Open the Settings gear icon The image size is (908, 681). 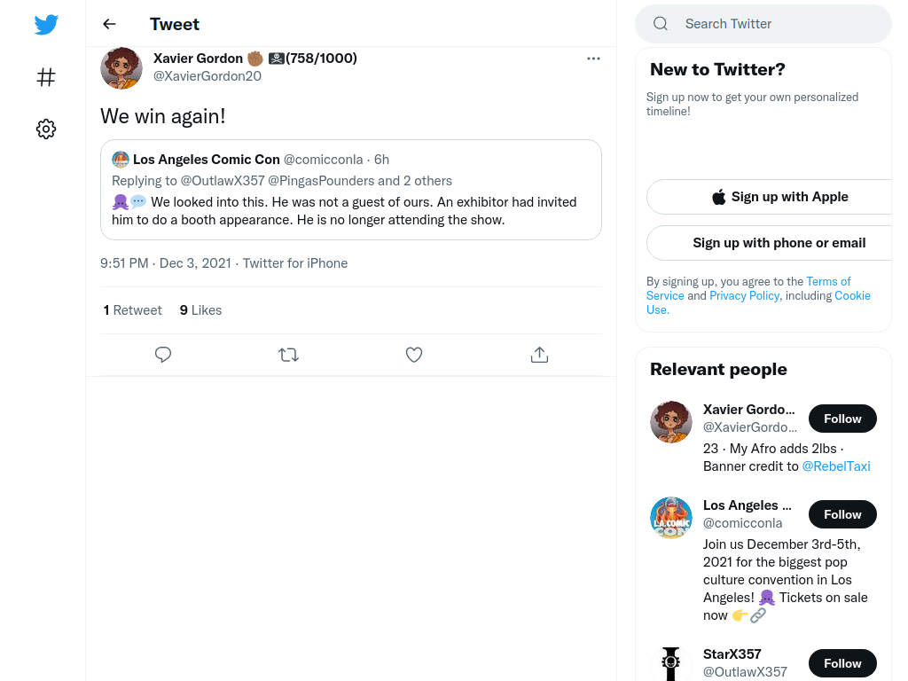click(x=46, y=129)
